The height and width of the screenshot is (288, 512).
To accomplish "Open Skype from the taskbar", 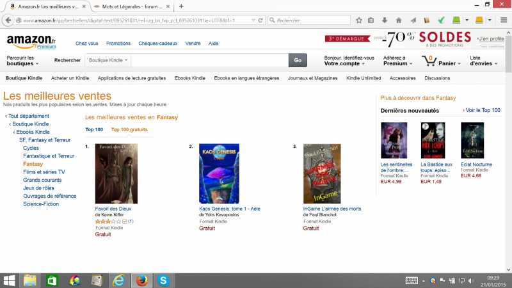I will click(x=163, y=280).
